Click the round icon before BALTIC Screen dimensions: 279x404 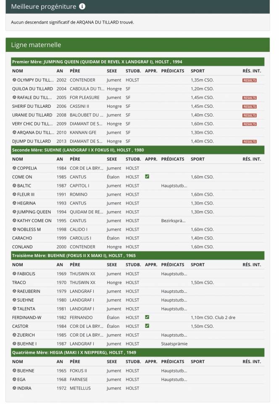click(14, 186)
